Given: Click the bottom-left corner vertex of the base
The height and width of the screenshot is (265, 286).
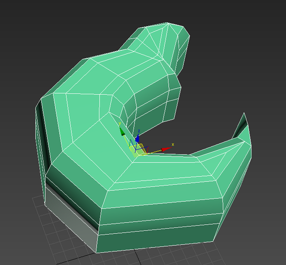Looking at the screenshot, I should click(96, 252).
